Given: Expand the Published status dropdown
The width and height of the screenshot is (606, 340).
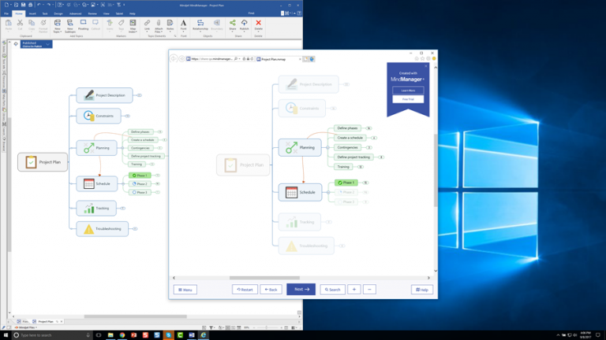Looking at the screenshot, I should click(47, 44).
